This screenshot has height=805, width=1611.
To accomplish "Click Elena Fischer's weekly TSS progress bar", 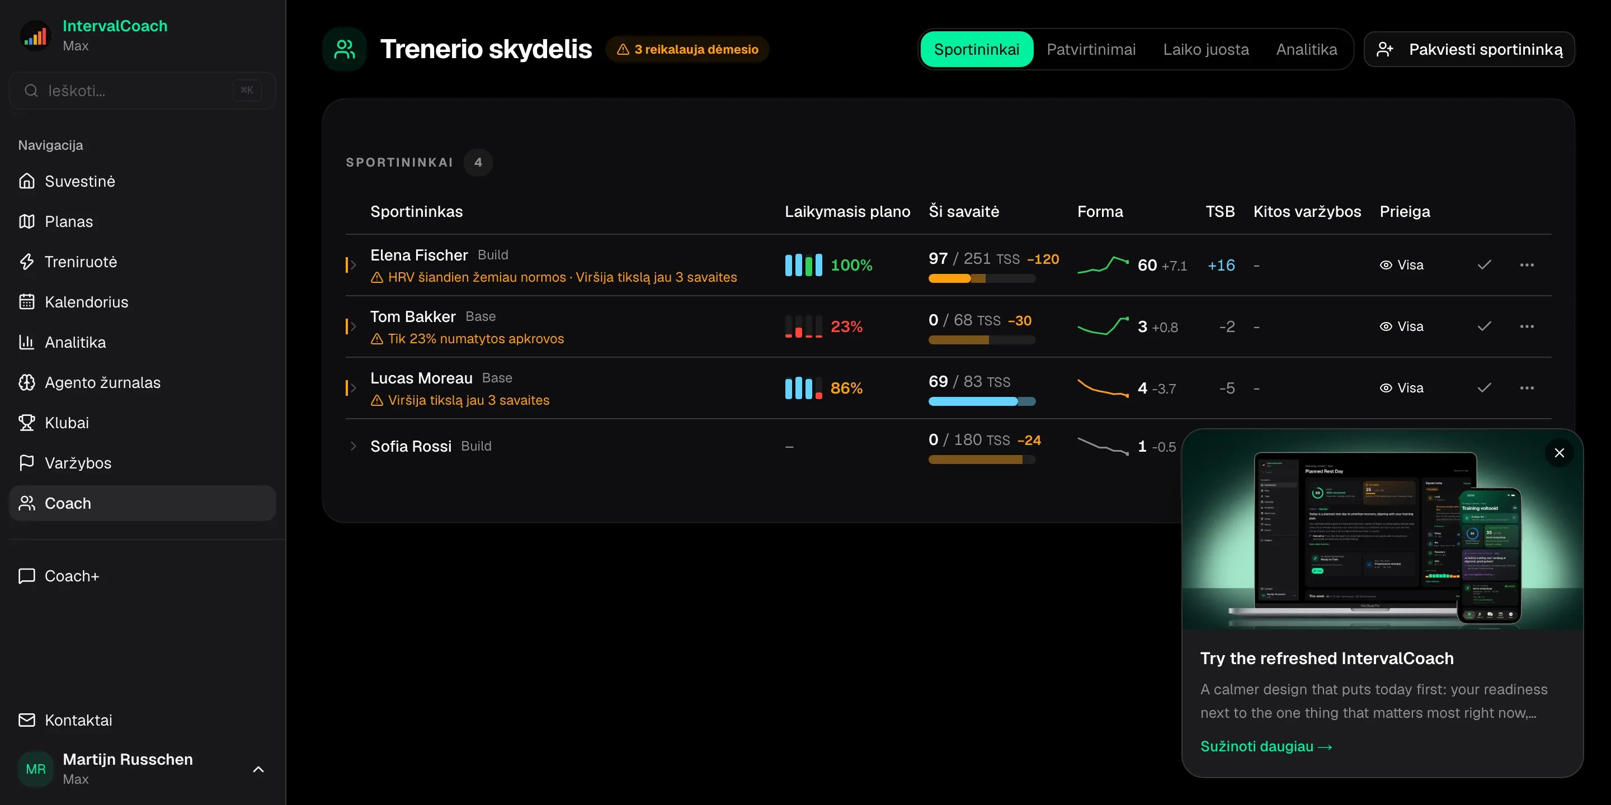I will point(981,279).
